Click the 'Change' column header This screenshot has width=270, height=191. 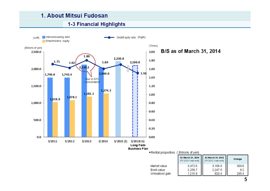[238, 159]
